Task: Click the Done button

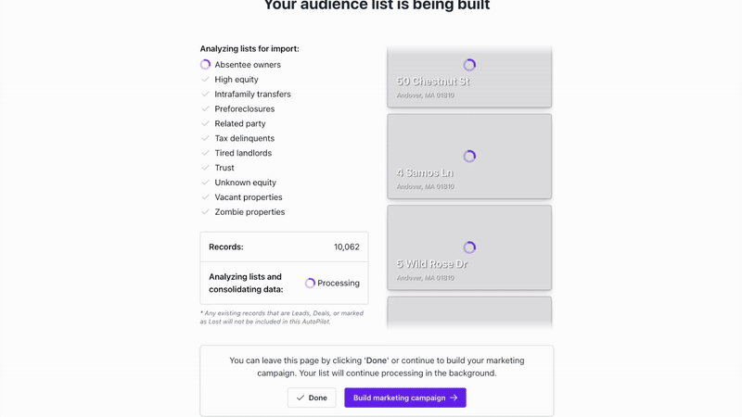Action: 312,398
